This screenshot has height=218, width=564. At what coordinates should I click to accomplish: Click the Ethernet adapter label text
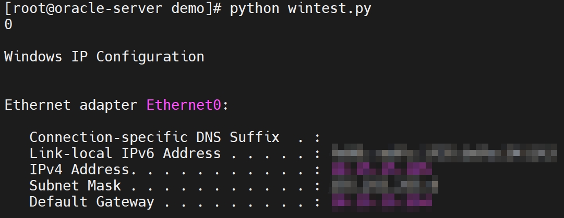(x=70, y=105)
